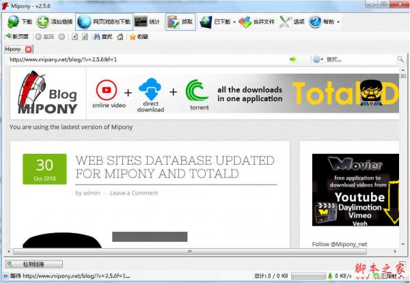
Task: Click the yellow TotalD banner text
Action: point(346,94)
